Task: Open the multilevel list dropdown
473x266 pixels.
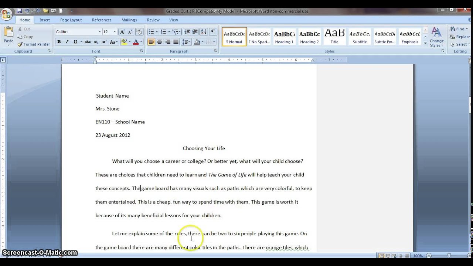Action: coord(177,32)
